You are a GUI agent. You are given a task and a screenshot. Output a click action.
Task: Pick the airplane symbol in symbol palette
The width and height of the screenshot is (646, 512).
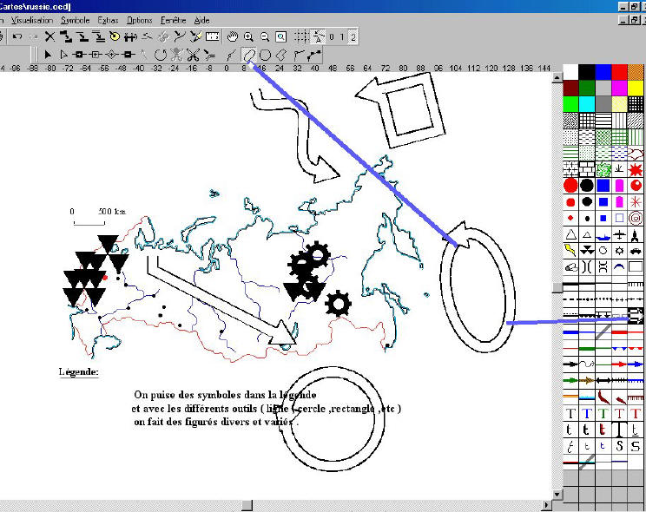619,234
